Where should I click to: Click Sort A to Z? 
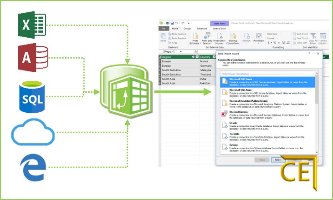(301, 34)
